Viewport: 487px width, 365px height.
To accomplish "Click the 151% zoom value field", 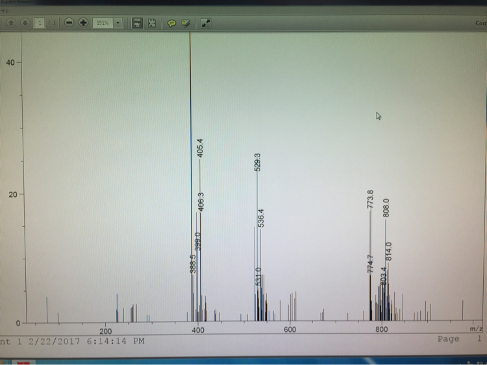I will tap(103, 23).
